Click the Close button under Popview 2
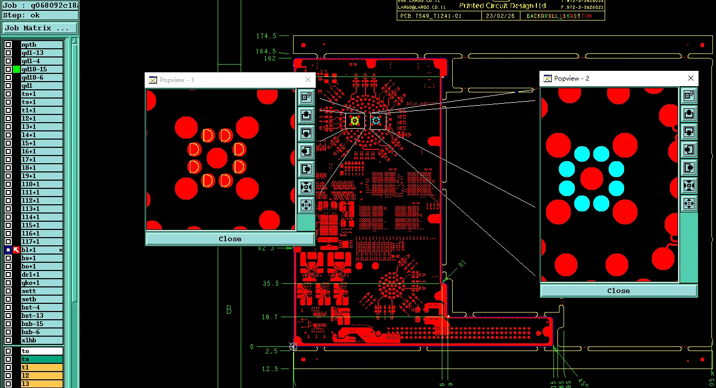 [x=618, y=290]
